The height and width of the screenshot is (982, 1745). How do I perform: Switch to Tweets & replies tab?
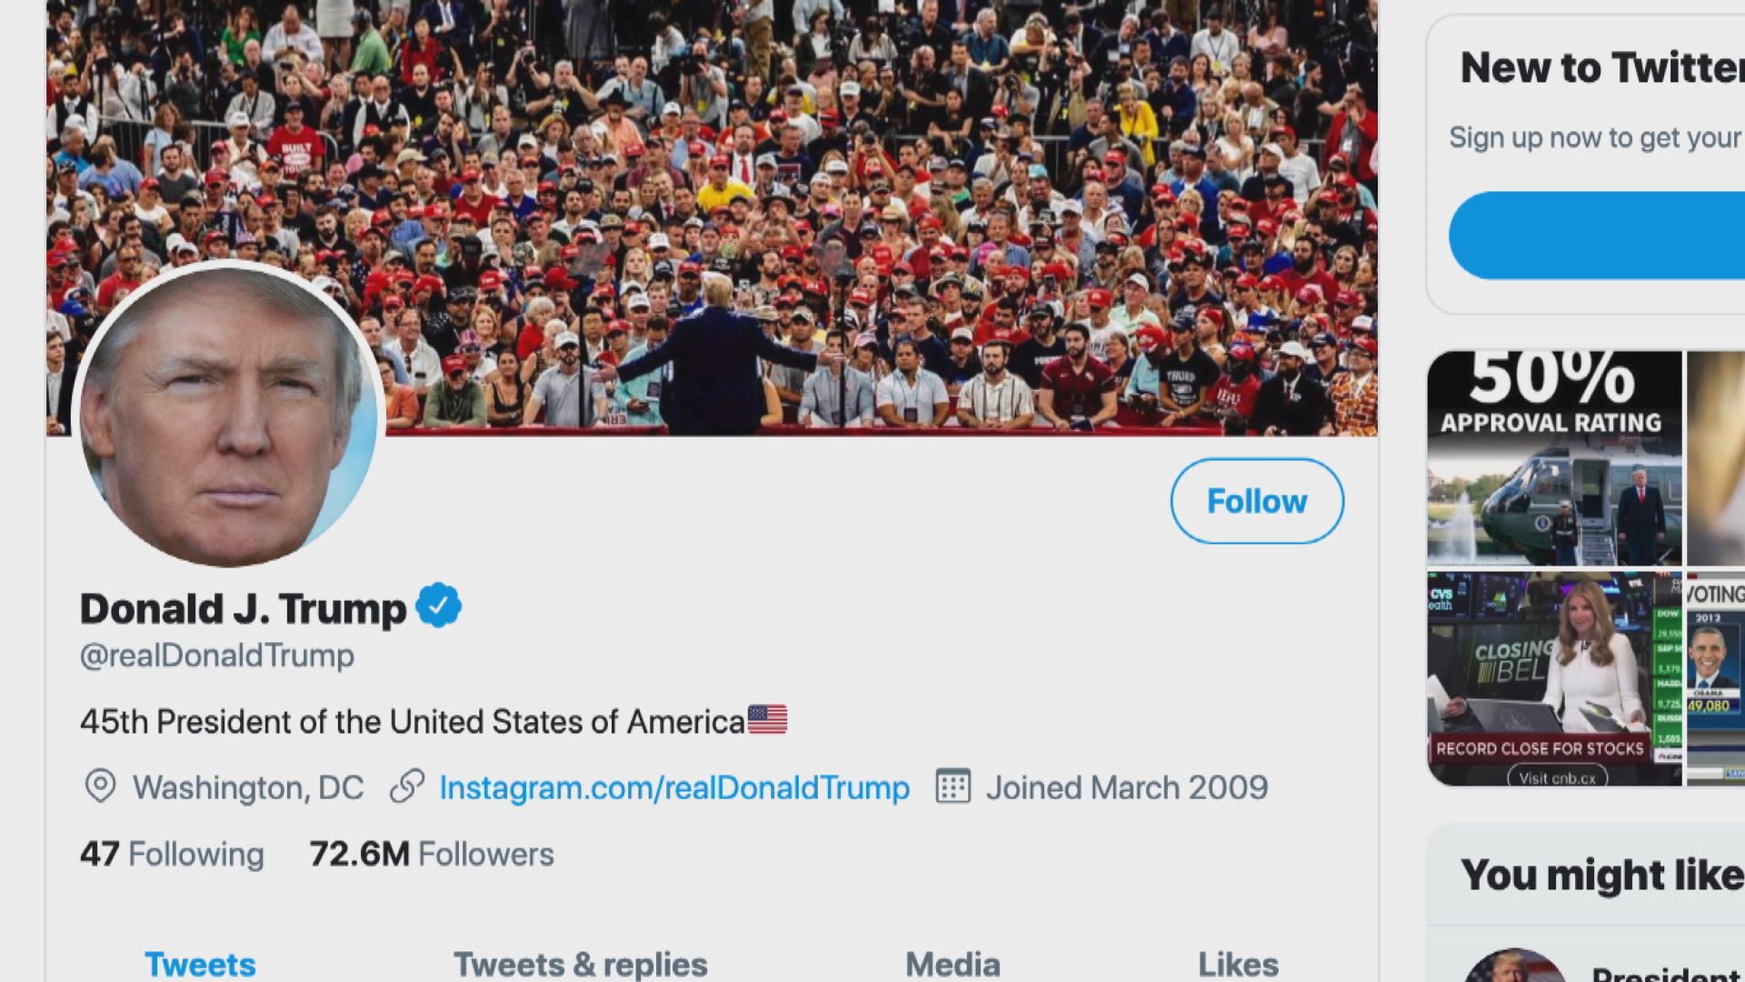click(581, 964)
